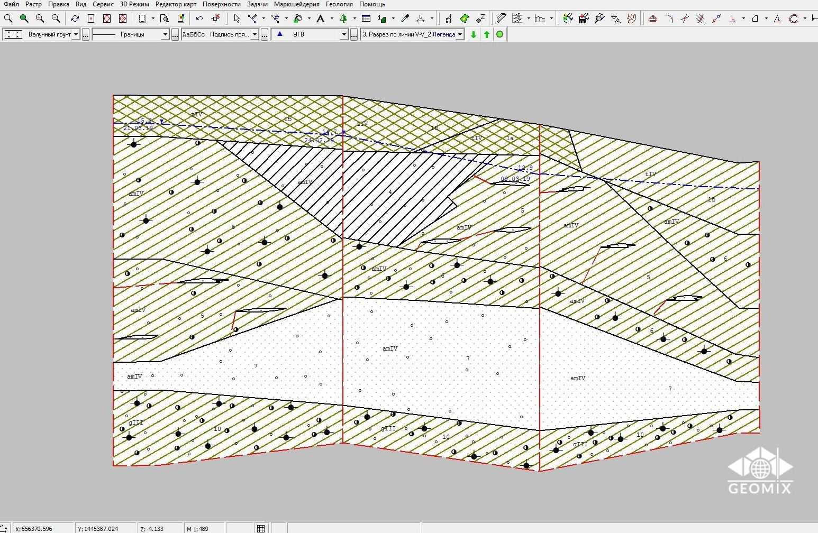Screen dimensions: 818x533
Task: Click the table grid toolbar icon
Action: click(x=366, y=19)
